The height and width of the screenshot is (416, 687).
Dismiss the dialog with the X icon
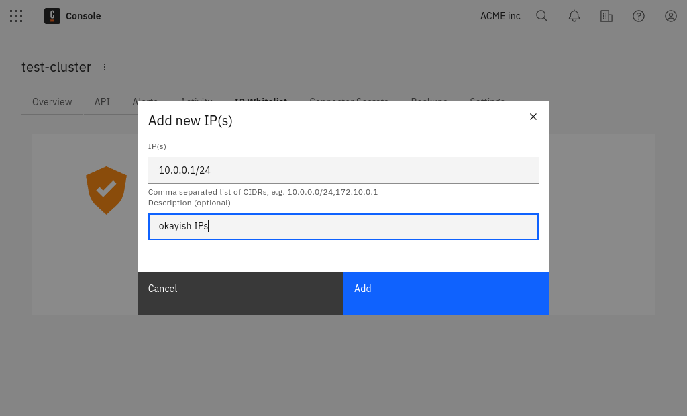[533, 116]
